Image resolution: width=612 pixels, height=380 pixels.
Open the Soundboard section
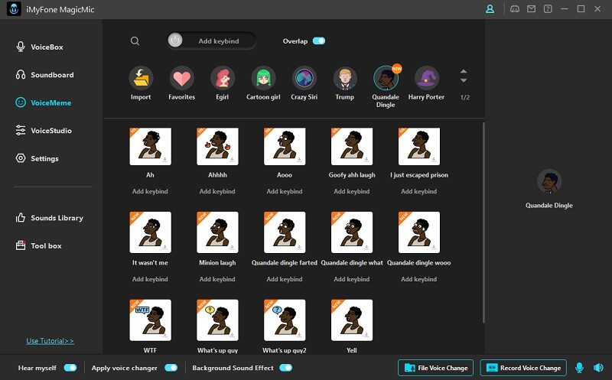[44, 75]
